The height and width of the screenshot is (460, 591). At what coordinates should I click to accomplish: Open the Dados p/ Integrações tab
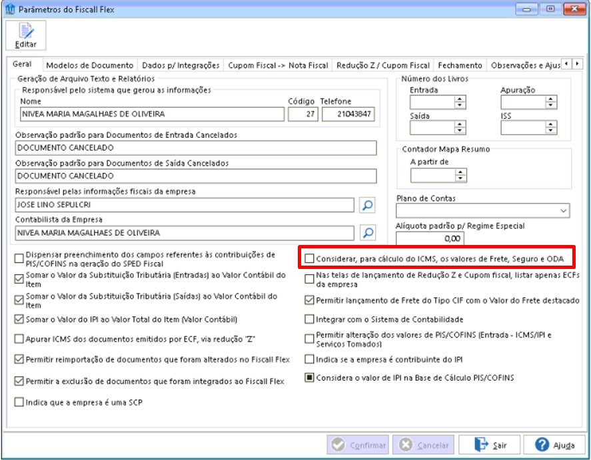(181, 65)
